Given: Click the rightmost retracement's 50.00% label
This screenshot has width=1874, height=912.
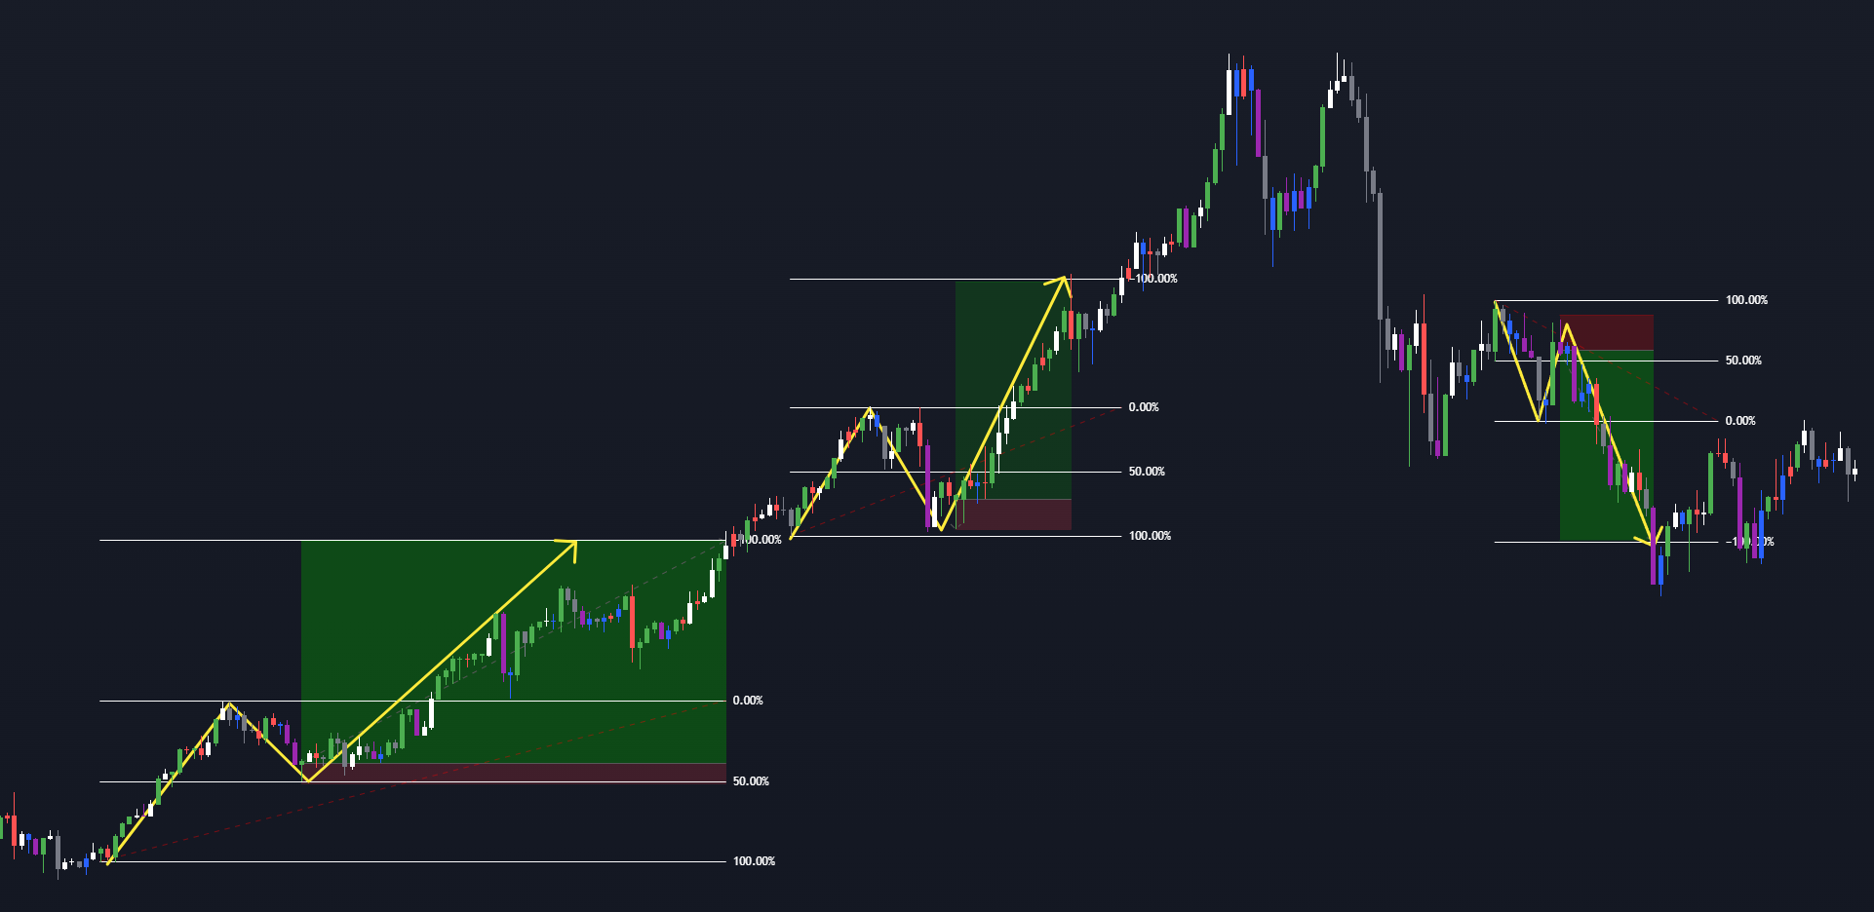Looking at the screenshot, I should (x=1743, y=361).
